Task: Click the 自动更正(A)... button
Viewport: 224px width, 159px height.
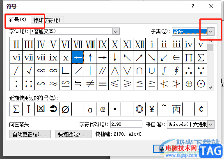Action: click(x=30, y=134)
